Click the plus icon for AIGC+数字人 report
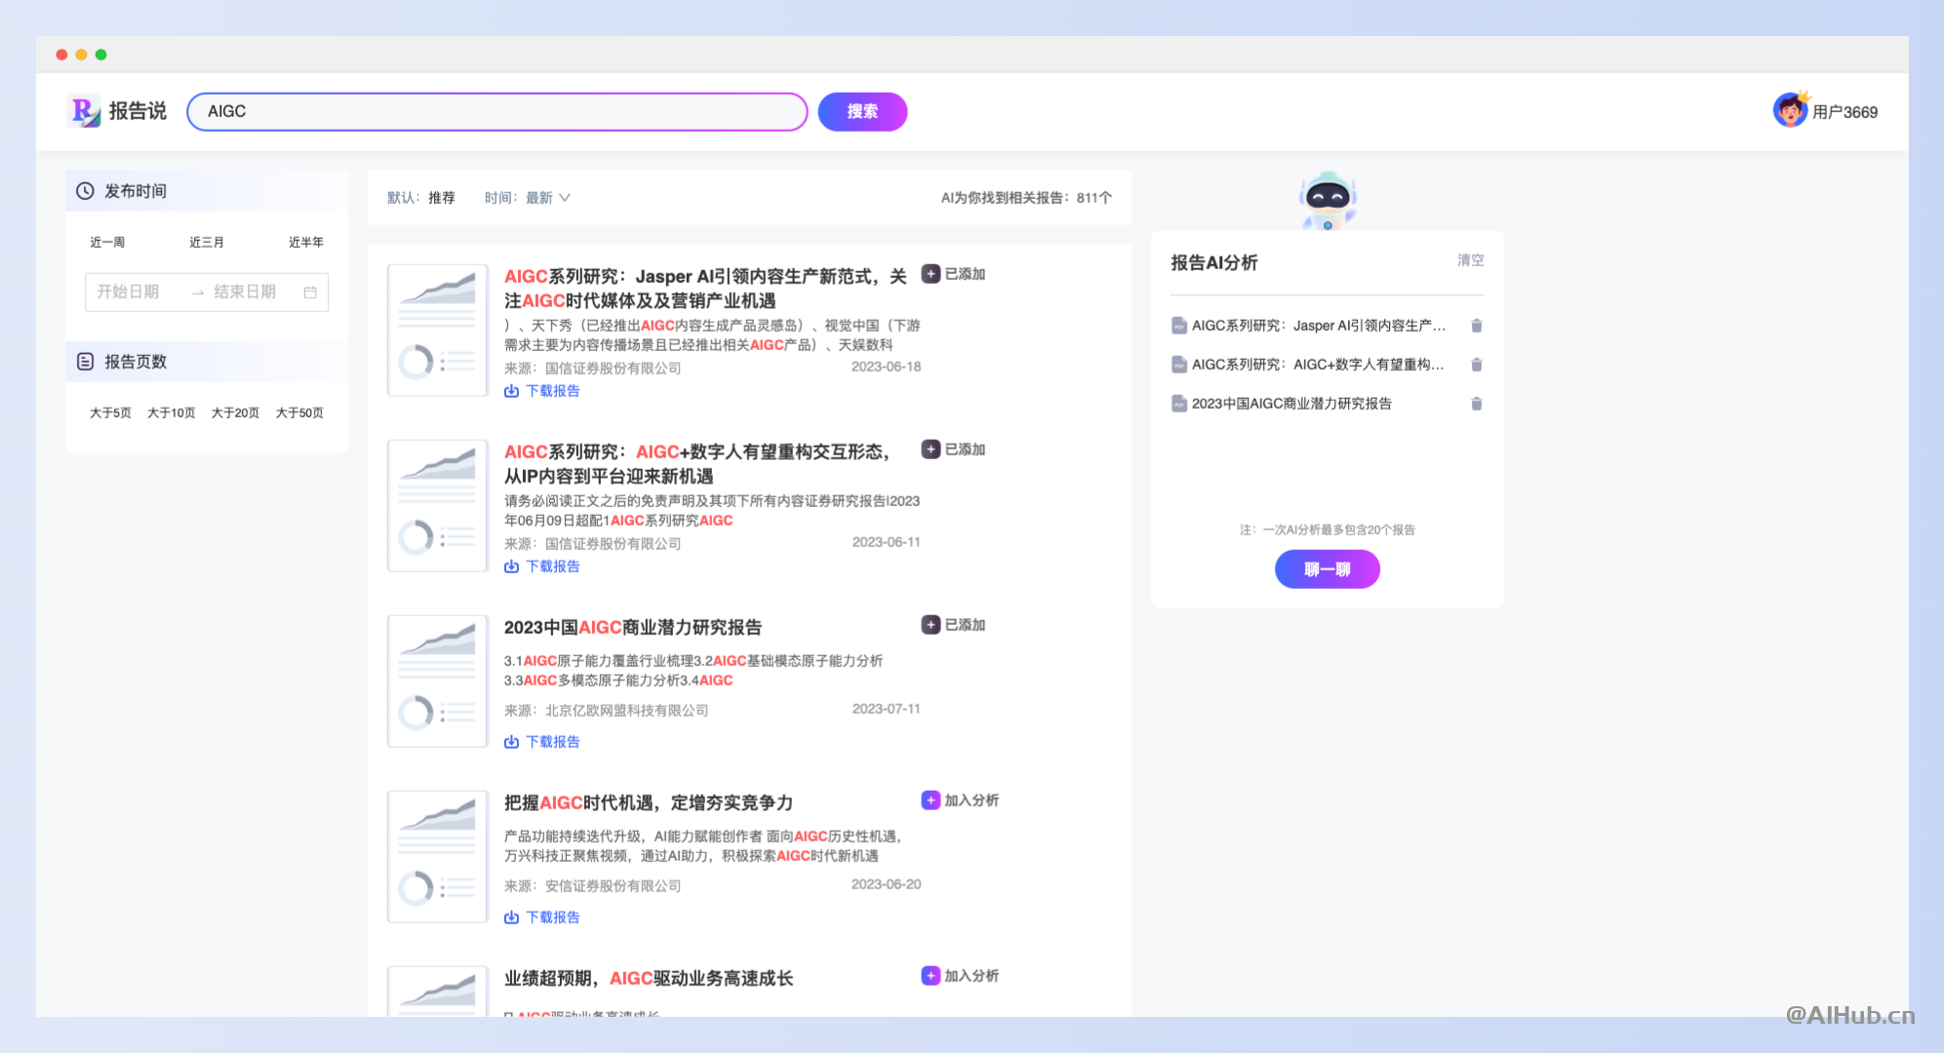Screen dimensions: 1944x1053 (931, 449)
